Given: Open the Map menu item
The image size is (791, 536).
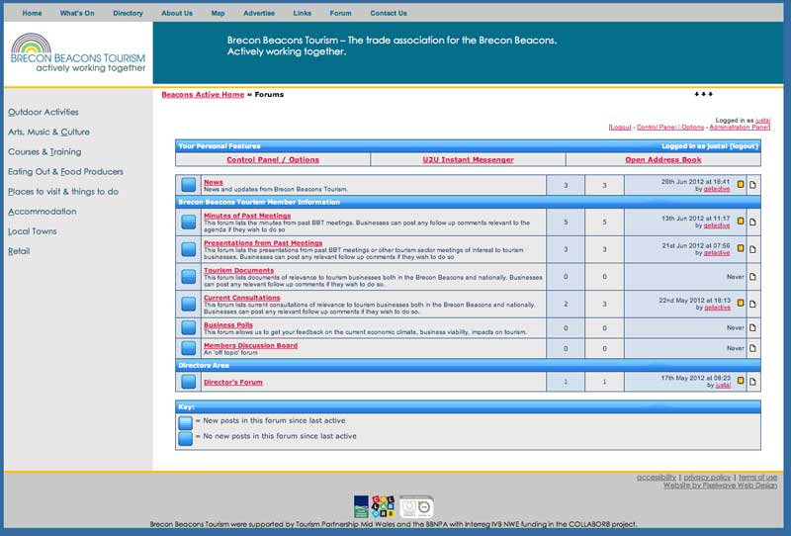Looking at the screenshot, I should coord(218,13).
